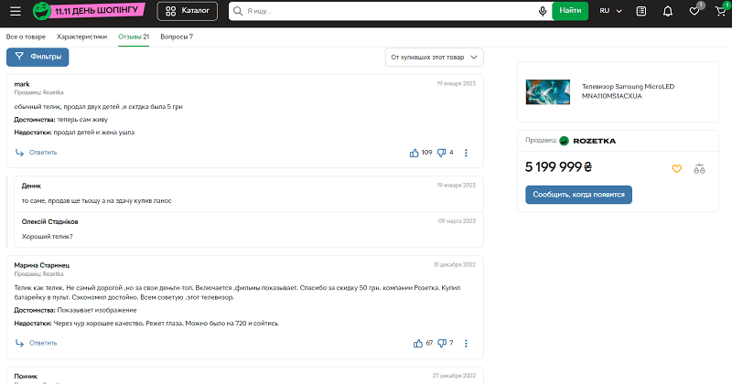
Task: Switch to Все о товаре tab
Action: 26,37
